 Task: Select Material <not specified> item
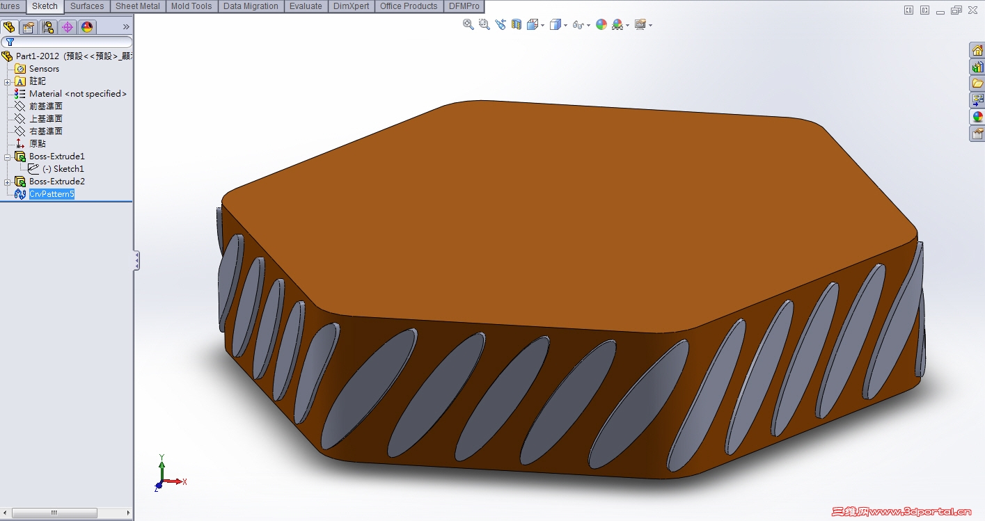(77, 94)
